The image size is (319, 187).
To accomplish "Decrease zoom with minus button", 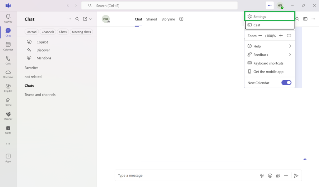I will (260, 36).
